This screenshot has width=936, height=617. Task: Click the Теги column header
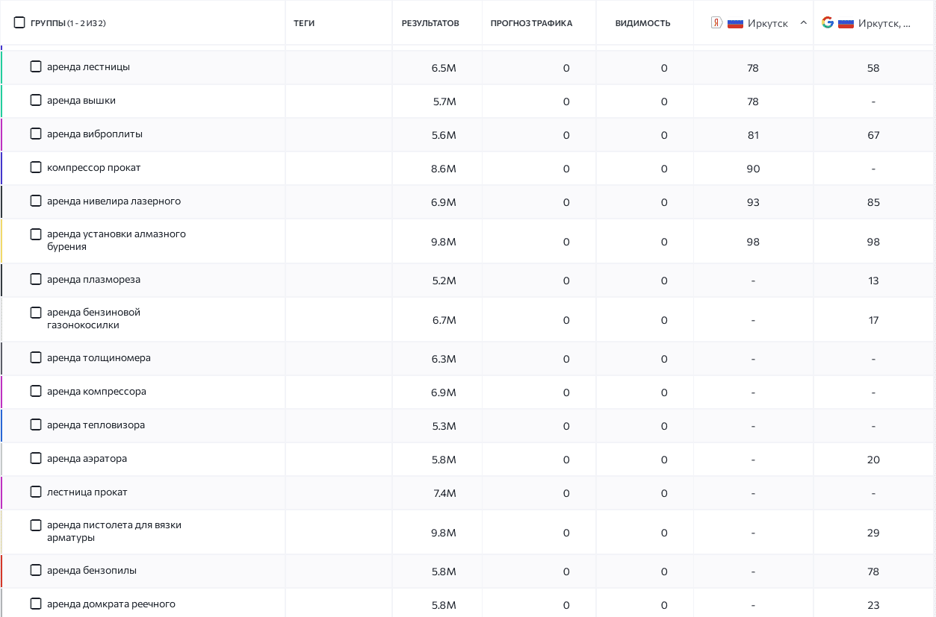click(304, 23)
